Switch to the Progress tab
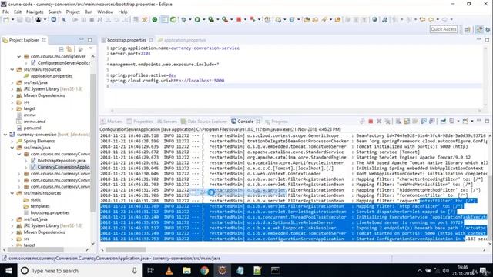Screen dimensions: 493x277 pos(277,122)
